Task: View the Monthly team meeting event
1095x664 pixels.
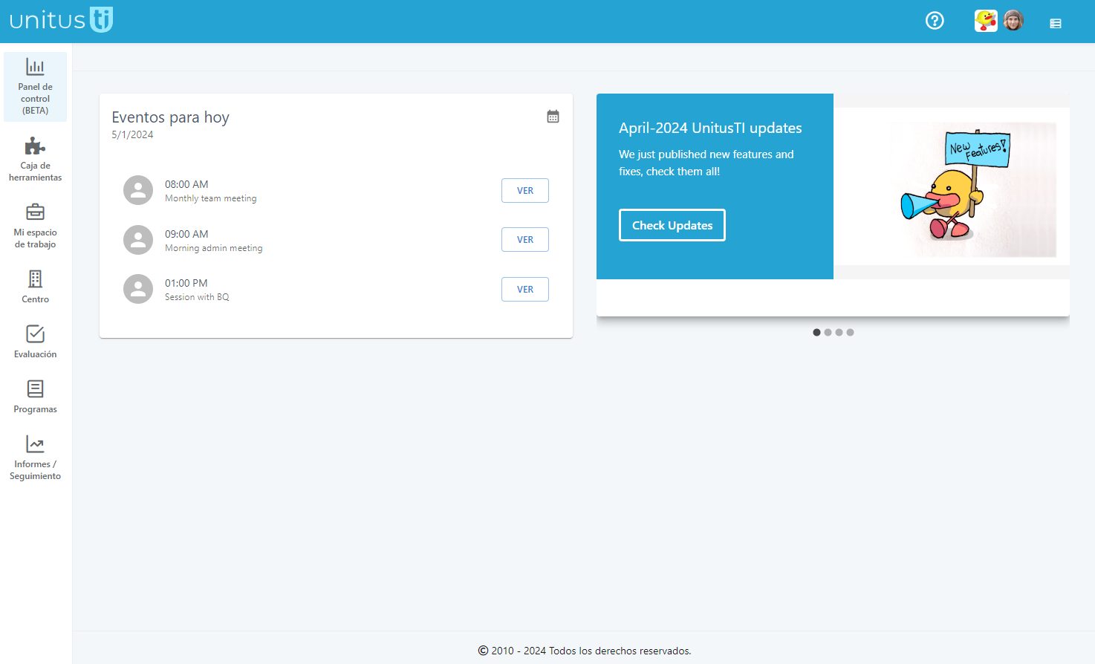Action: point(525,190)
